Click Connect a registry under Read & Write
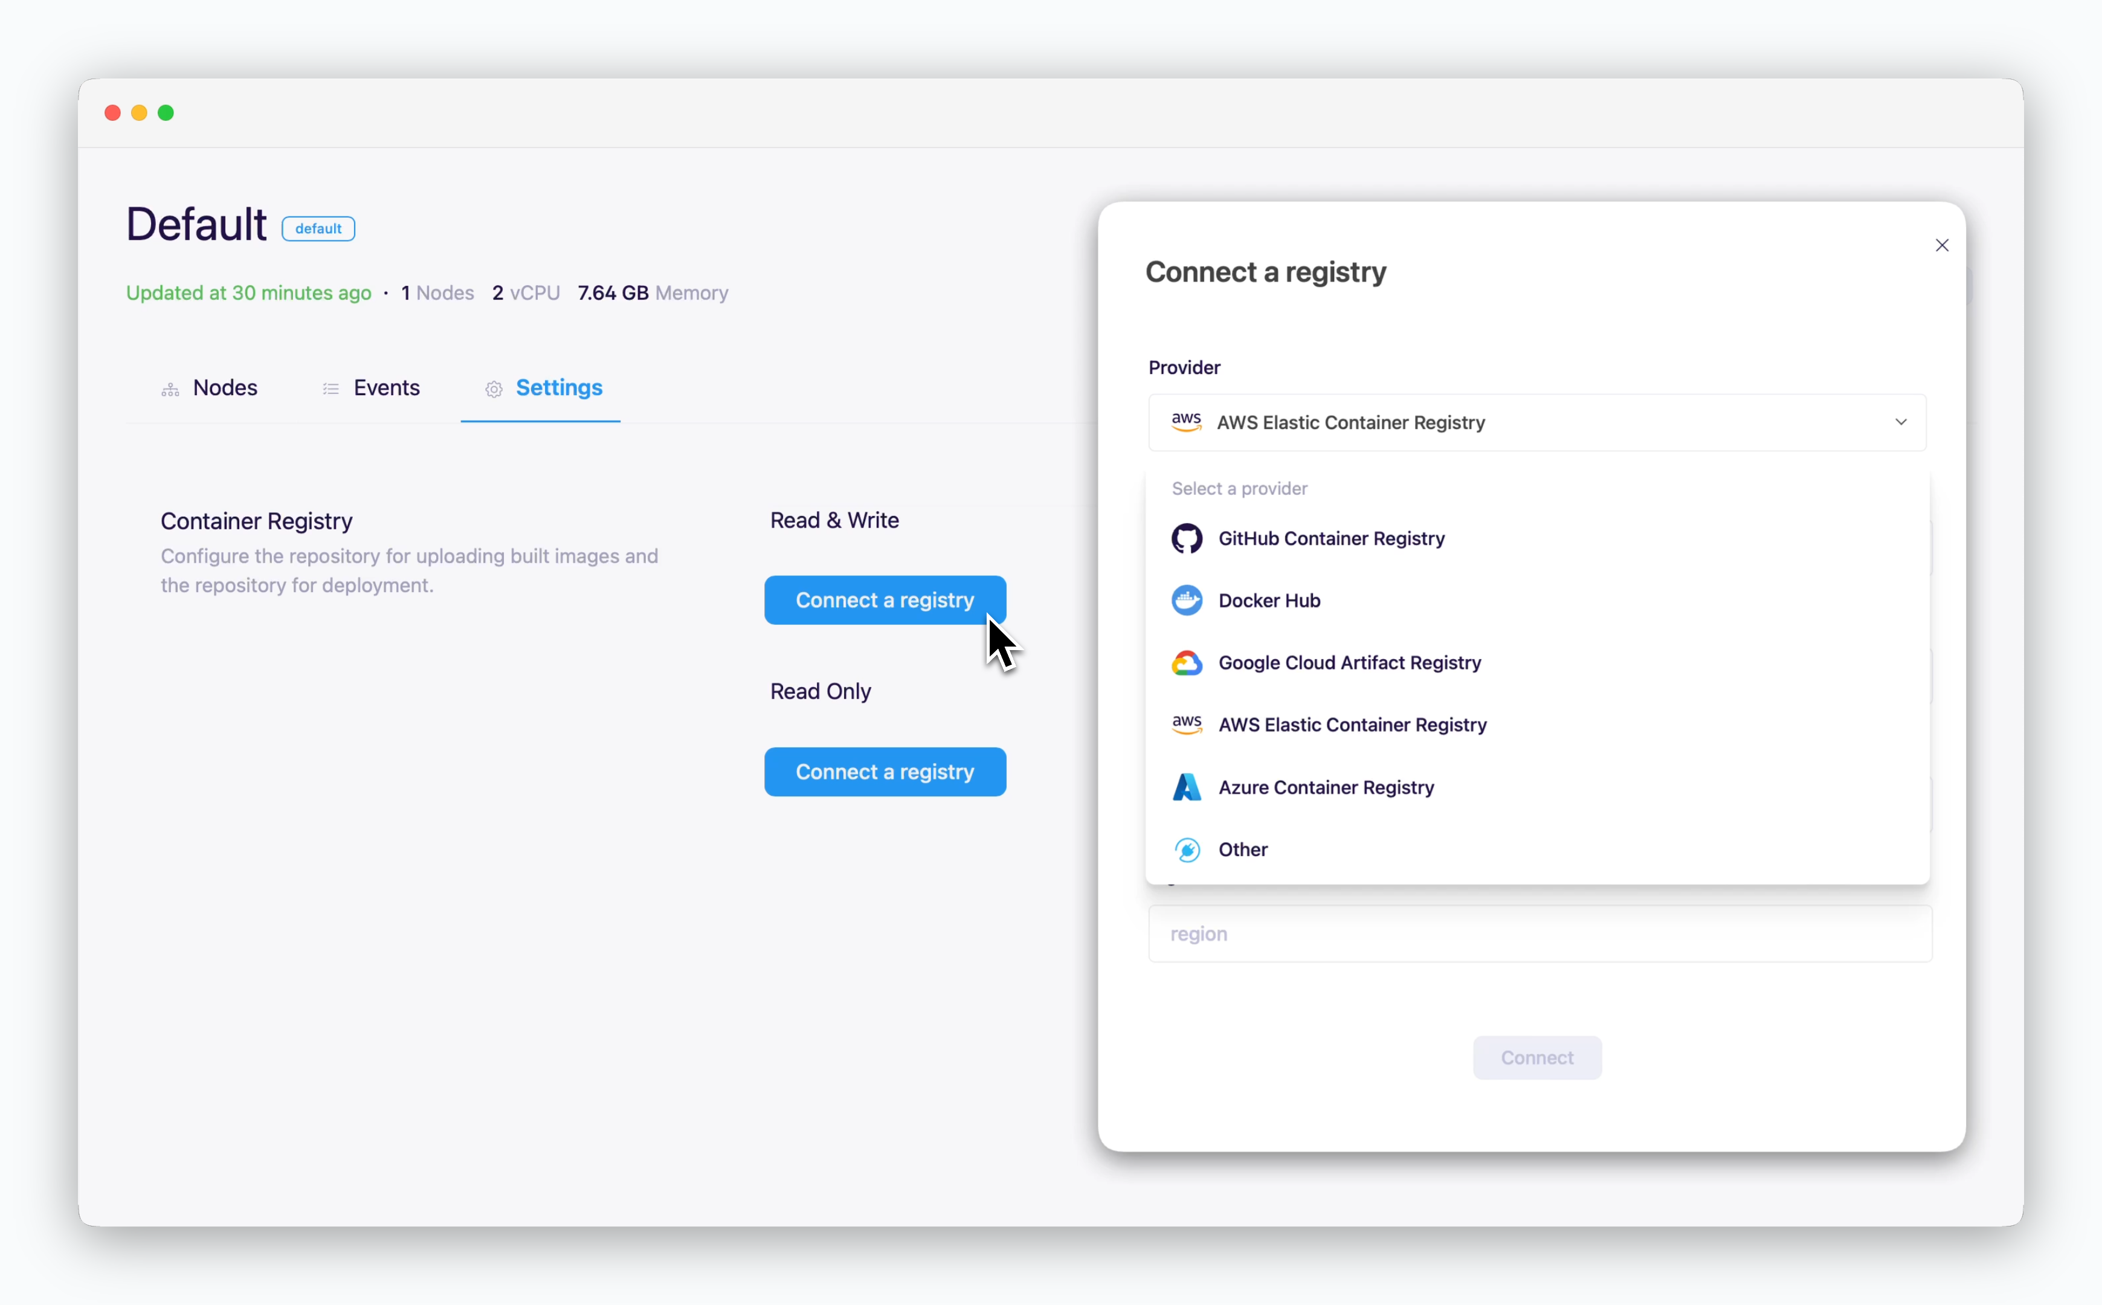The height and width of the screenshot is (1305, 2102). 885,601
